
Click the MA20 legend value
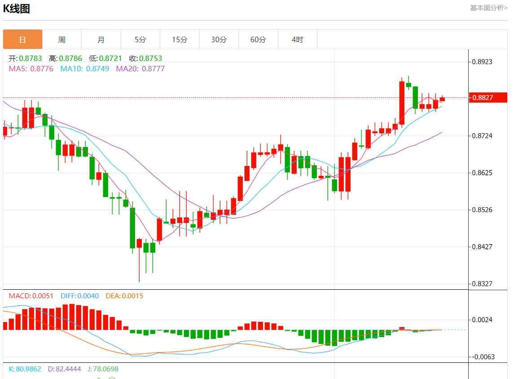click(140, 69)
